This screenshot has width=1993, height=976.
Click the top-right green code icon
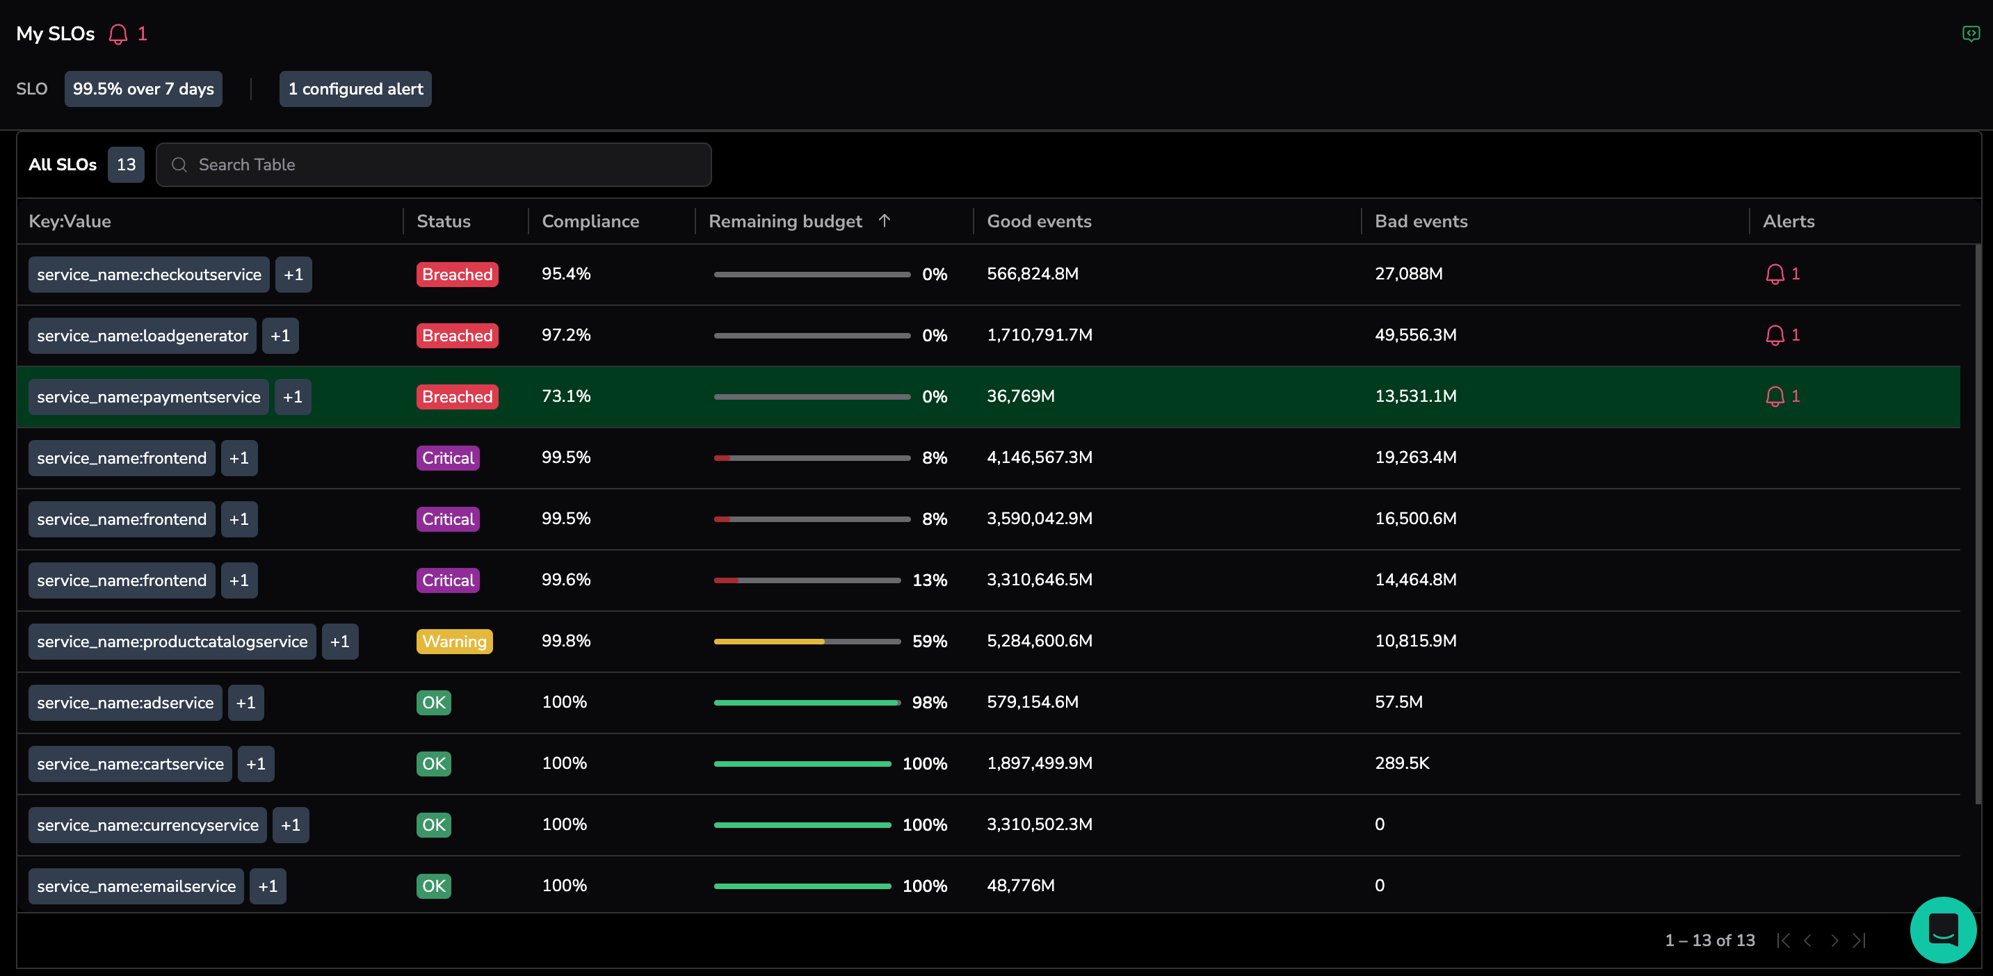coord(1970,33)
